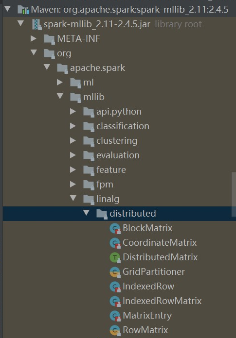Collapse the mllib package arrow
The width and height of the screenshot is (236, 338).
click(x=60, y=96)
